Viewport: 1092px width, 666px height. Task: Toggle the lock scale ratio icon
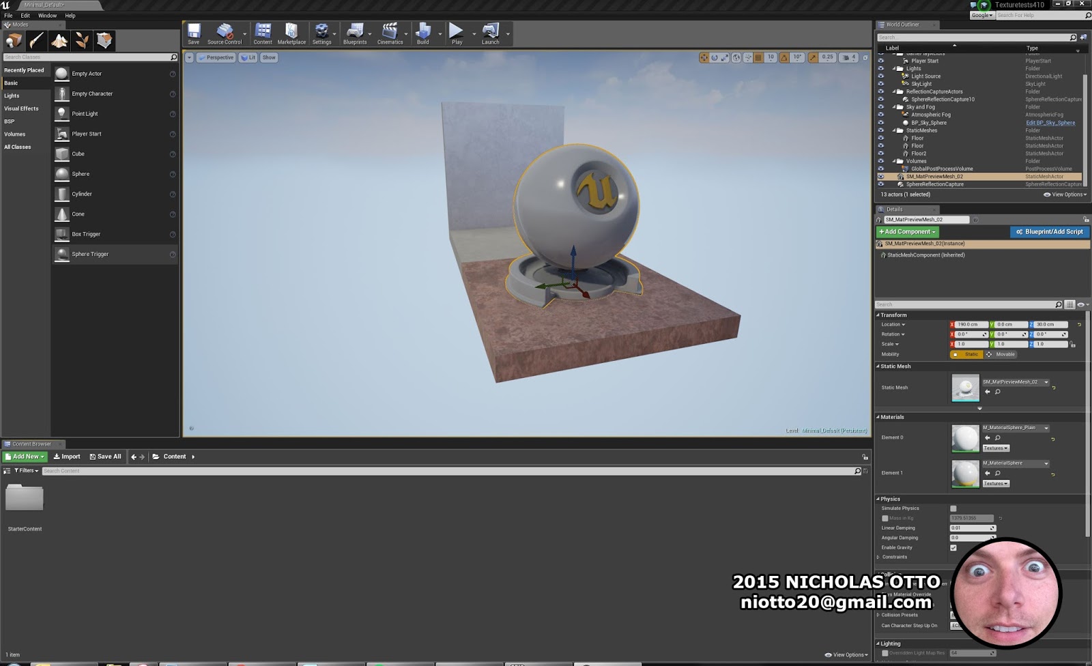(x=1073, y=345)
